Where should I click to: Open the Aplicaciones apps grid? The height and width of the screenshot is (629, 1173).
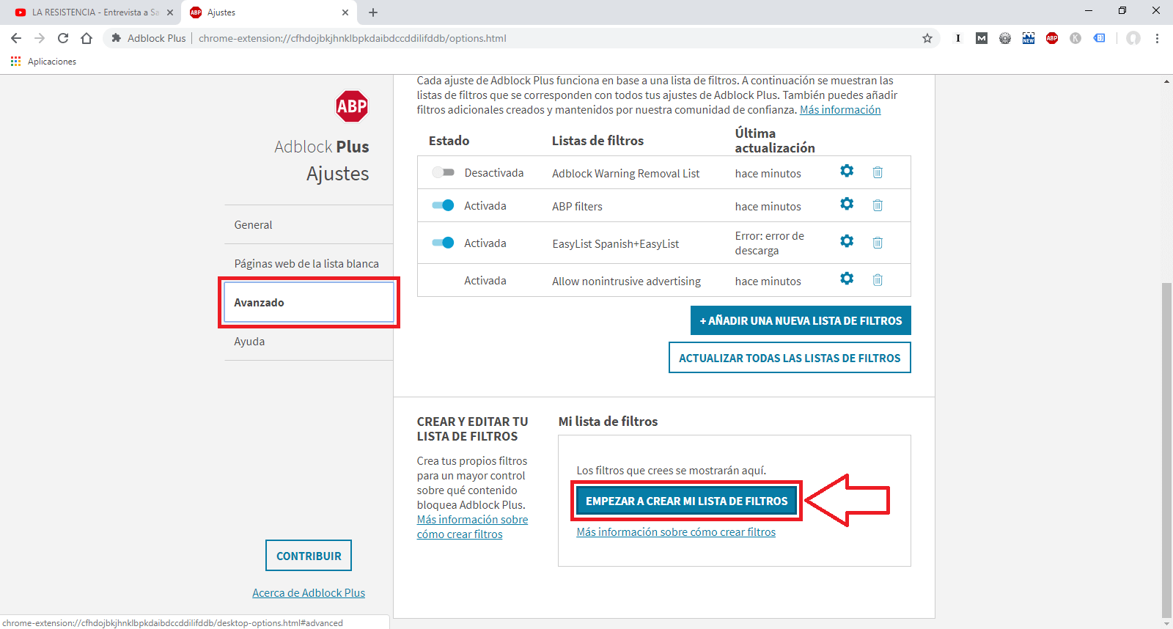click(44, 62)
